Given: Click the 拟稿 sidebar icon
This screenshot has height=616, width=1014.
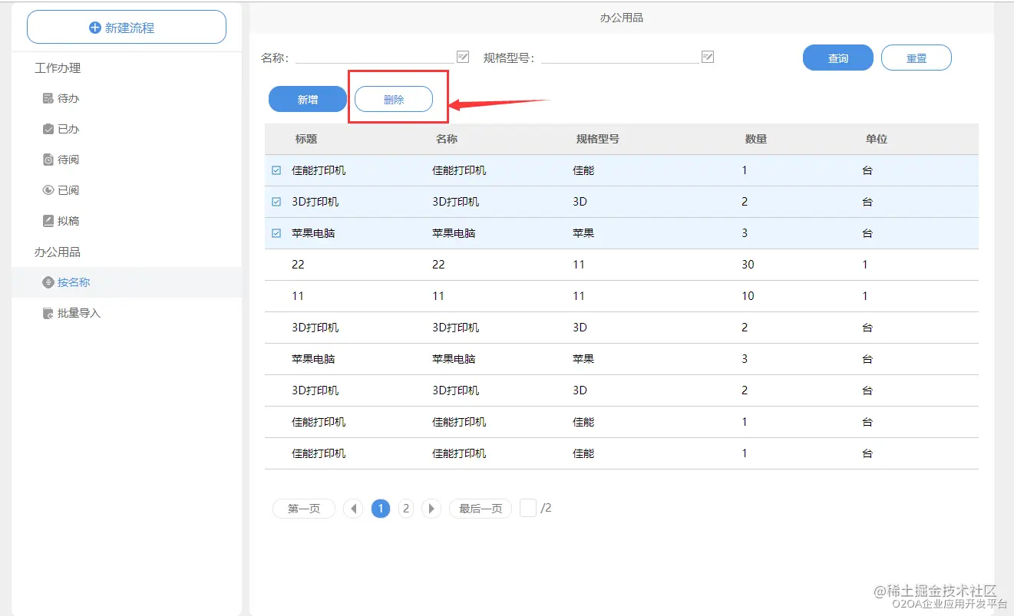Looking at the screenshot, I should click(48, 221).
